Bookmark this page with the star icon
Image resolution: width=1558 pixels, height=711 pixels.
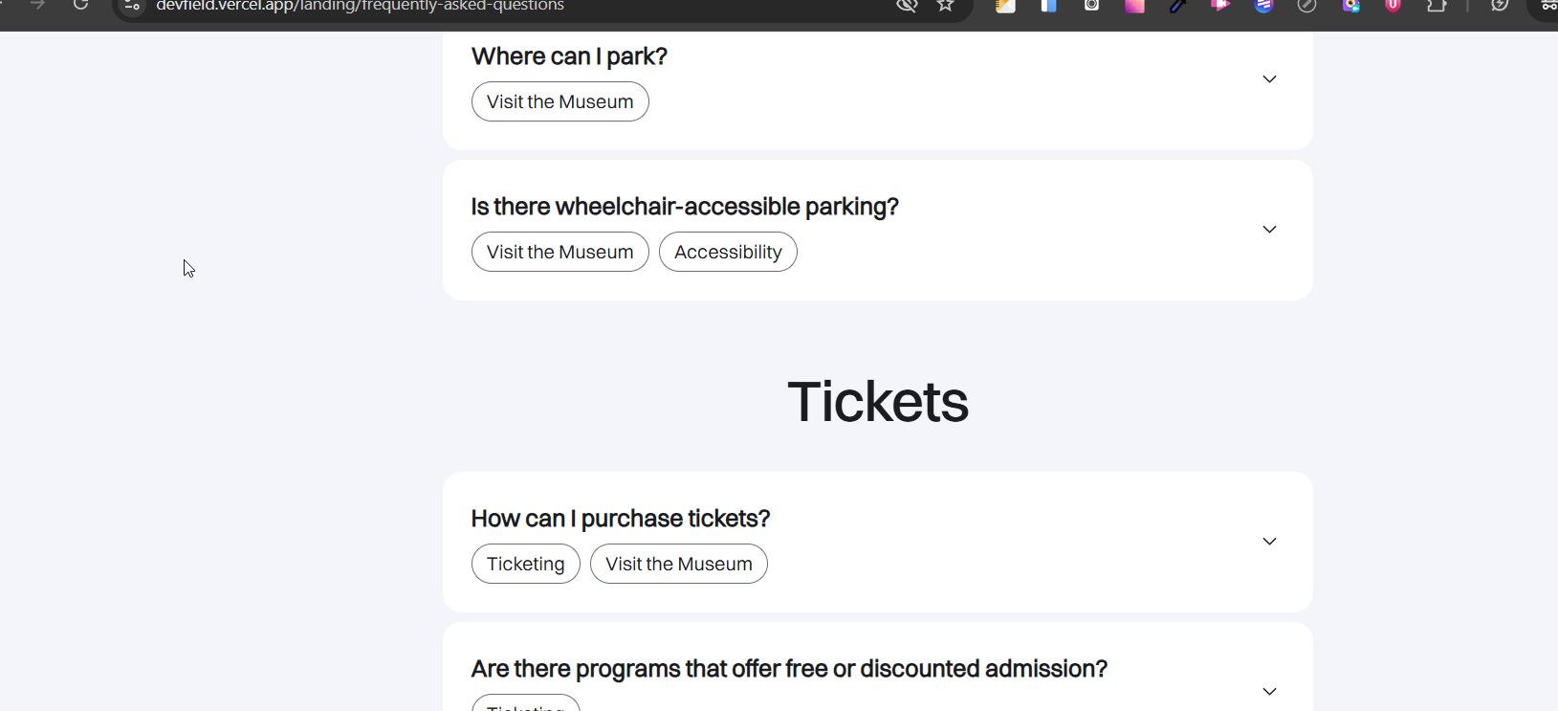tap(946, 6)
